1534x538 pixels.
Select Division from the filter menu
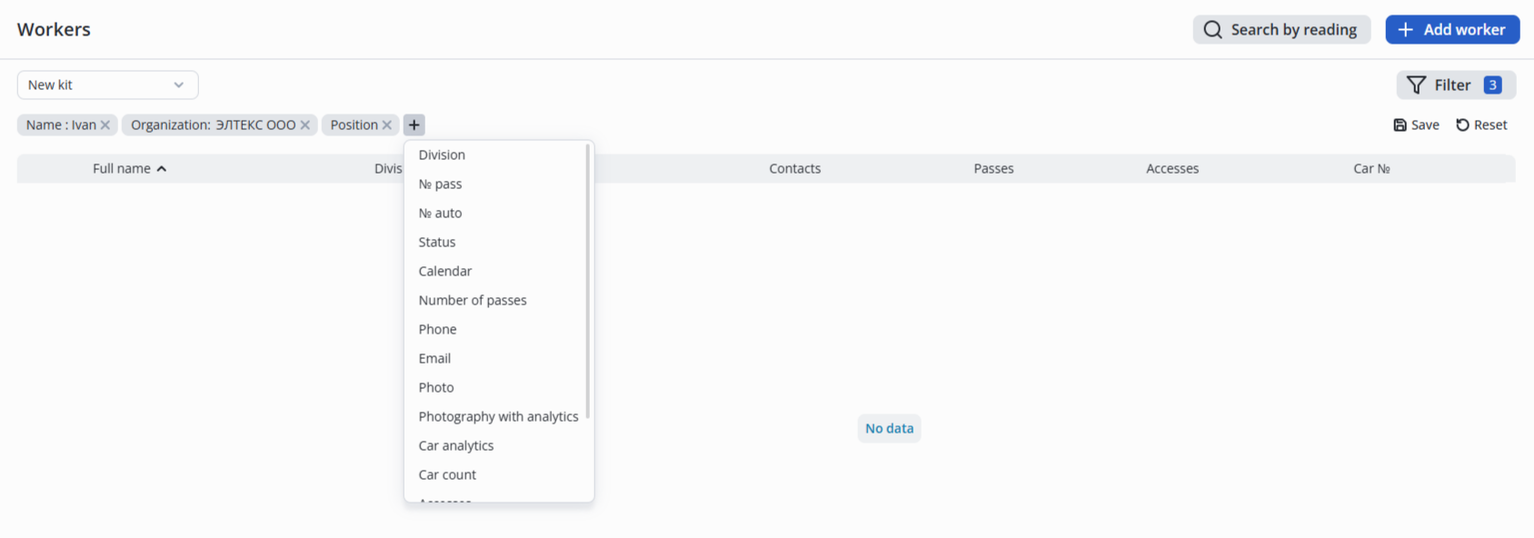coord(442,155)
